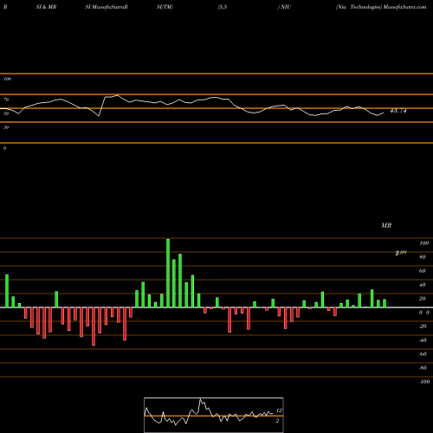Click the MR axis label -100

point(424,382)
